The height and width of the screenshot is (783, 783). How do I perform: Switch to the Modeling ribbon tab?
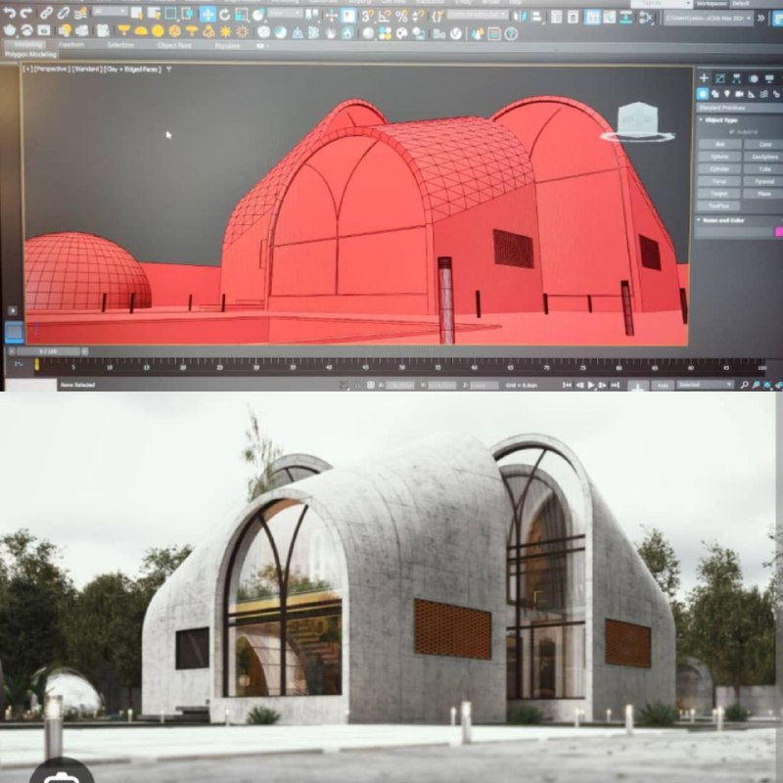28,44
